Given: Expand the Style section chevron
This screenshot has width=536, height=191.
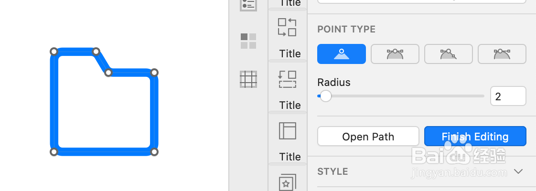Looking at the screenshot, I should [518, 171].
